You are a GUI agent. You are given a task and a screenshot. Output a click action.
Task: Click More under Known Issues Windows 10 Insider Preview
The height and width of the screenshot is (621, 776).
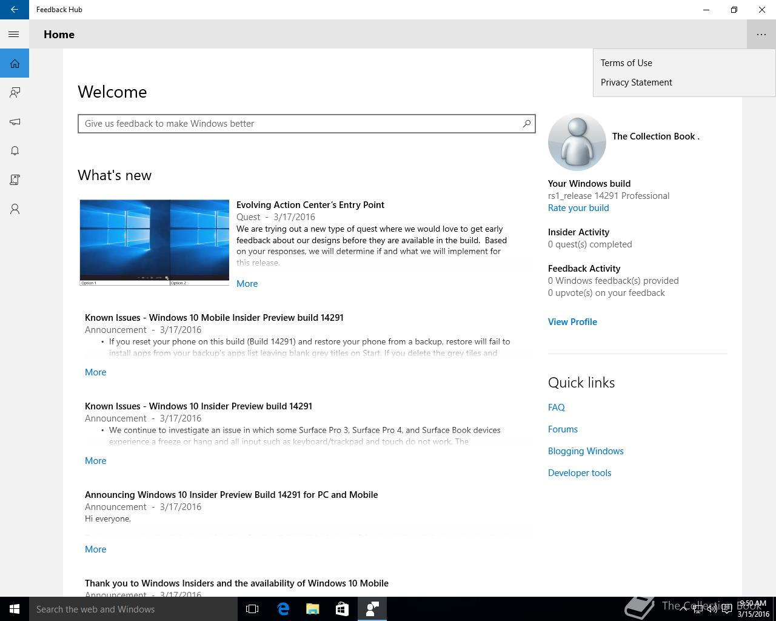point(95,461)
